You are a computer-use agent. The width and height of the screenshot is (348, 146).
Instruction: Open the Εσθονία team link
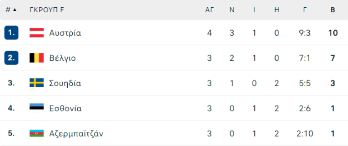pyautogui.click(x=65, y=109)
